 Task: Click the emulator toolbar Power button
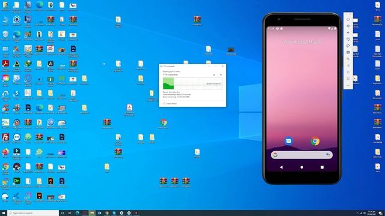point(348,19)
